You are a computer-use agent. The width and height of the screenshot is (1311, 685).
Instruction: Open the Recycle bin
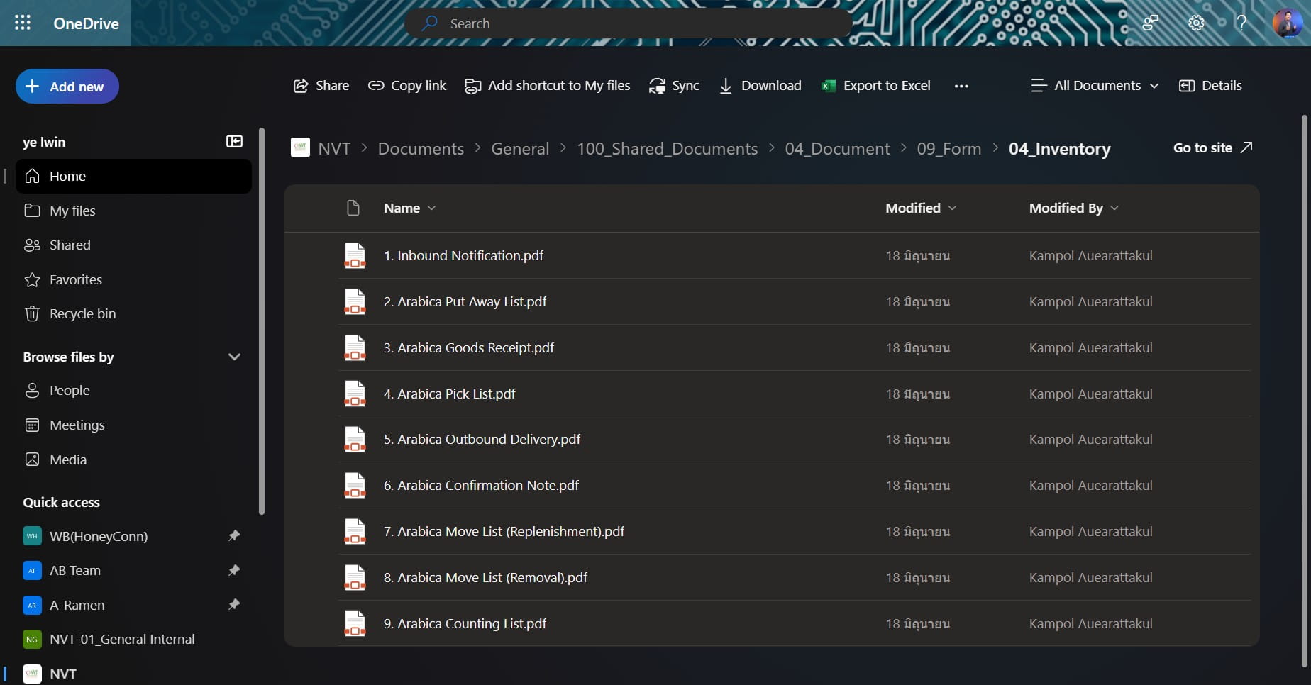pos(82,313)
